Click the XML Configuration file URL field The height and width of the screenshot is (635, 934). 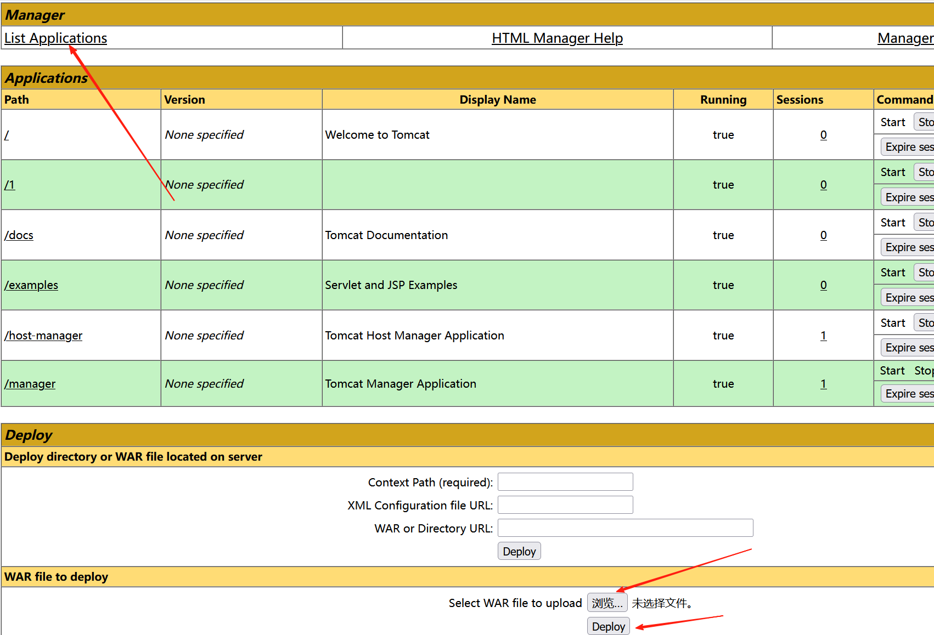(565, 505)
